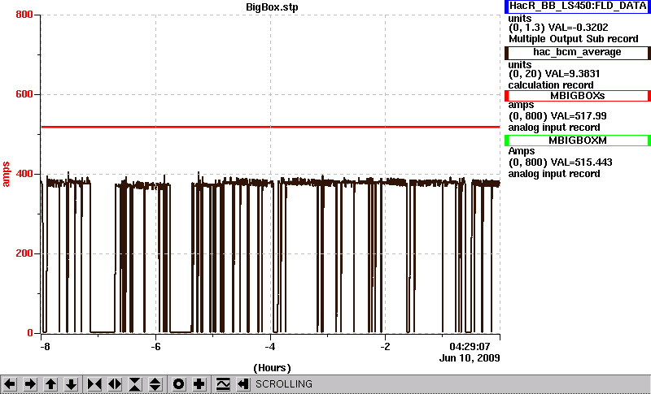Click the 'analog input record' text under MBIGBOXs
This screenshot has height=394, width=651.
pyautogui.click(x=554, y=128)
